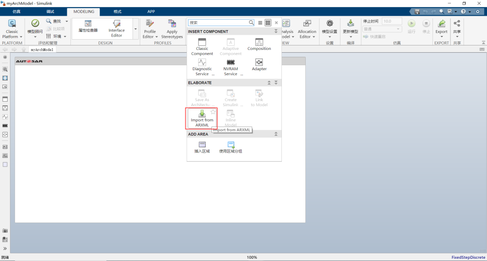Open the Interface Editor
Viewport: 487px width, 261px height.
pos(116,28)
